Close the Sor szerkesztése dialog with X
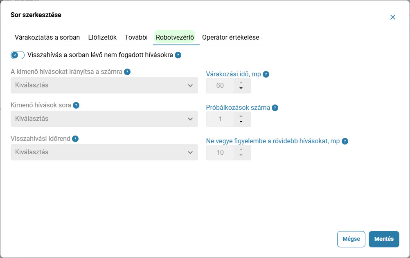This screenshot has width=410, height=258. (x=393, y=17)
